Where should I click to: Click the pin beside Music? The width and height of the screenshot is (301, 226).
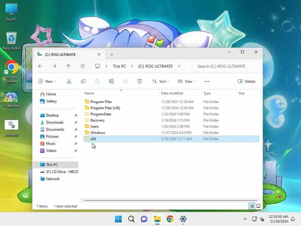click(76, 144)
